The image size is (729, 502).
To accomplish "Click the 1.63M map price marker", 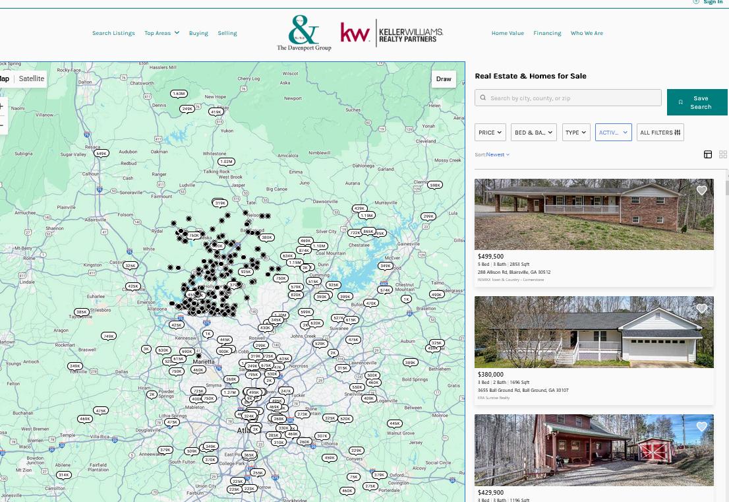I will click(x=179, y=94).
